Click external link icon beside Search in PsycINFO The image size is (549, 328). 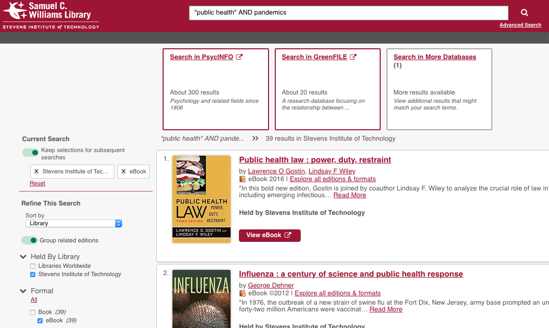[239, 57]
